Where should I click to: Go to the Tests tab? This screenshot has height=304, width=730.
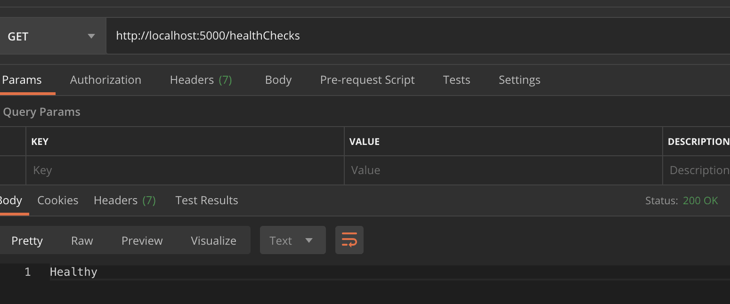coord(456,80)
